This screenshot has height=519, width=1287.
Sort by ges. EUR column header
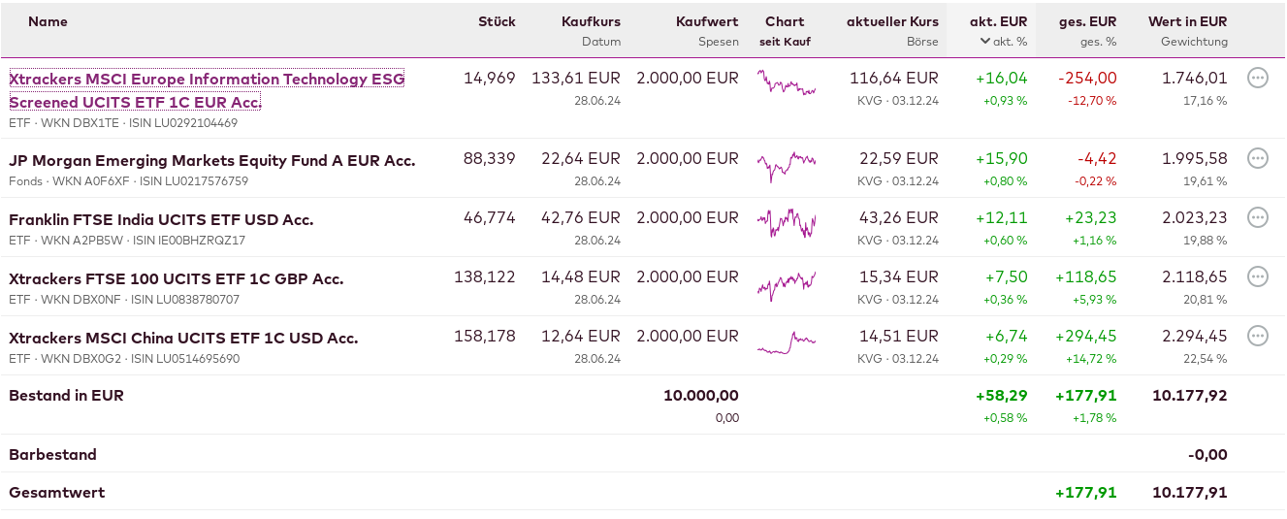(x=1087, y=21)
